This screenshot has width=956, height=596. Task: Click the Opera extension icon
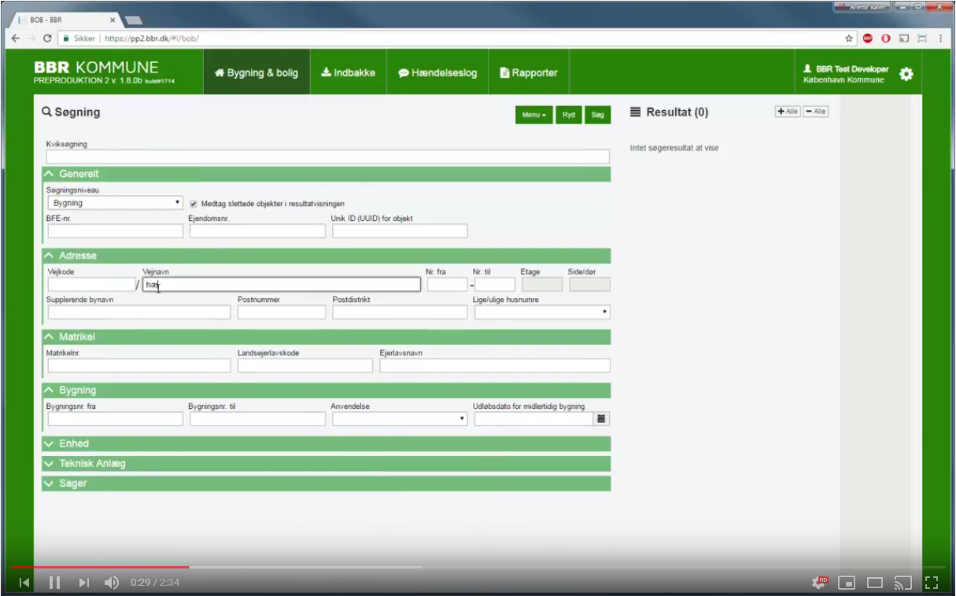pos(885,38)
